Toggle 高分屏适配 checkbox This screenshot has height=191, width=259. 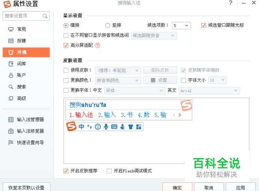coord(66,45)
